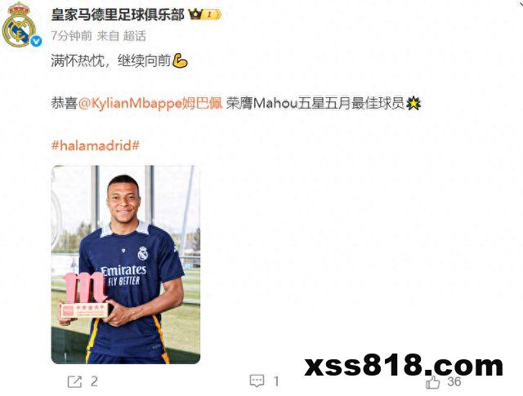The height and width of the screenshot is (396, 523).
Task: Click the gold crown membership badge
Action: pos(204,15)
